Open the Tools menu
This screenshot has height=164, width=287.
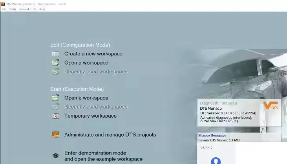tap(13, 9)
